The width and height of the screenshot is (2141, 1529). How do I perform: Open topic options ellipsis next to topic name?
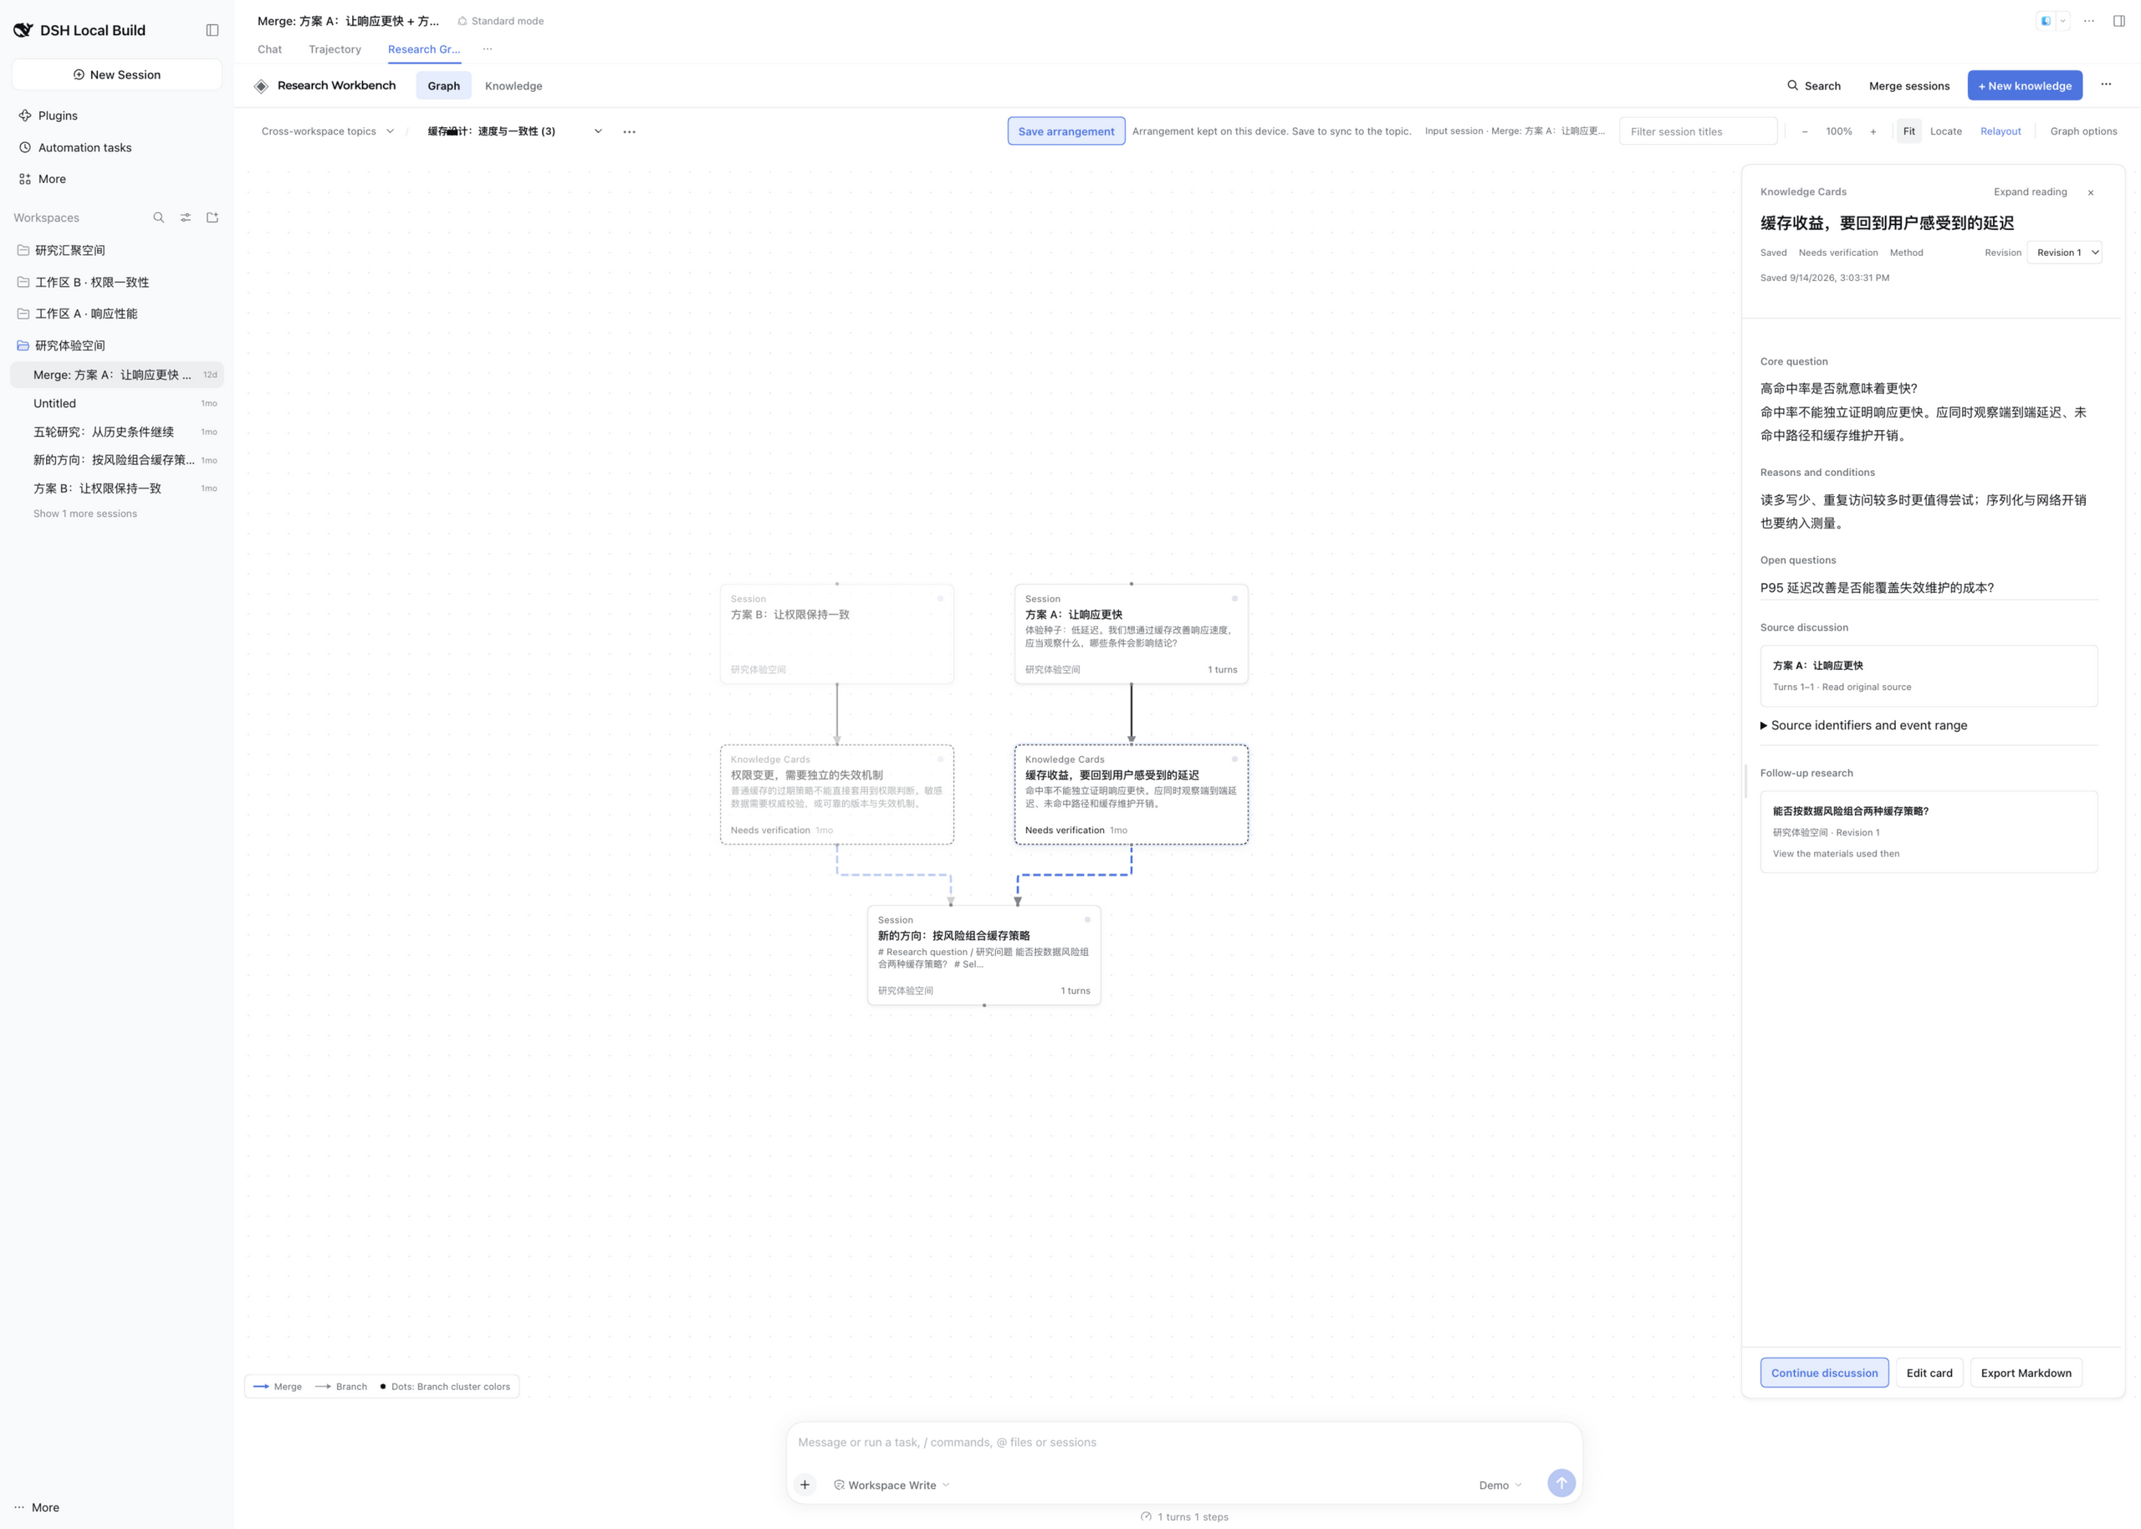[x=630, y=132]
